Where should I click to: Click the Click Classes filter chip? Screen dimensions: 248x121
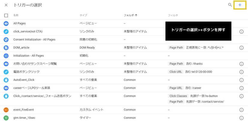(x=178, y=96)
